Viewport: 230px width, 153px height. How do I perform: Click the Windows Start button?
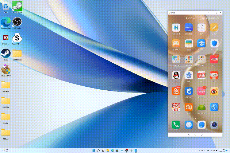pos(94,150)
